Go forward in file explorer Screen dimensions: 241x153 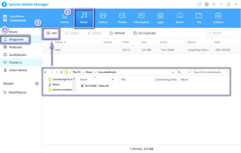pyautogui.click(x=52, y=72)
